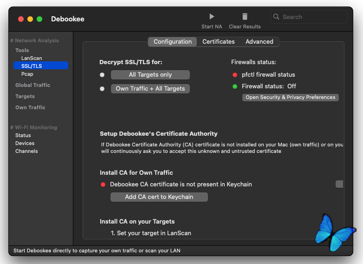Open LanScan in the sidebar

click(x=32, y=58)
